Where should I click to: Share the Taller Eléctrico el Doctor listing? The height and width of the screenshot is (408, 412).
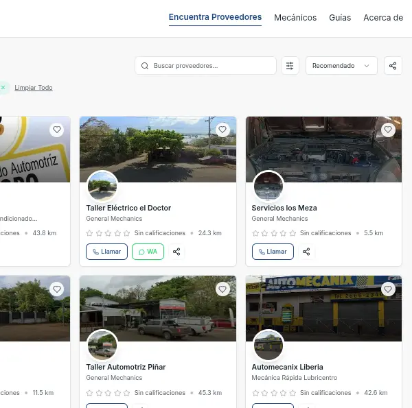[176, 252]
